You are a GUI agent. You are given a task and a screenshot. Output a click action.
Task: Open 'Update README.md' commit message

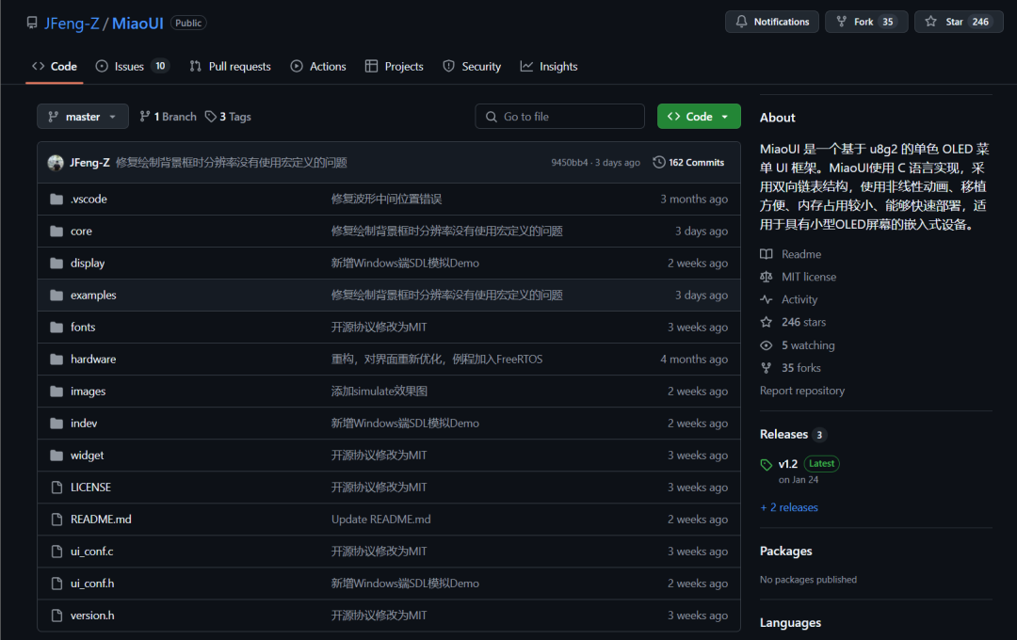380,520
